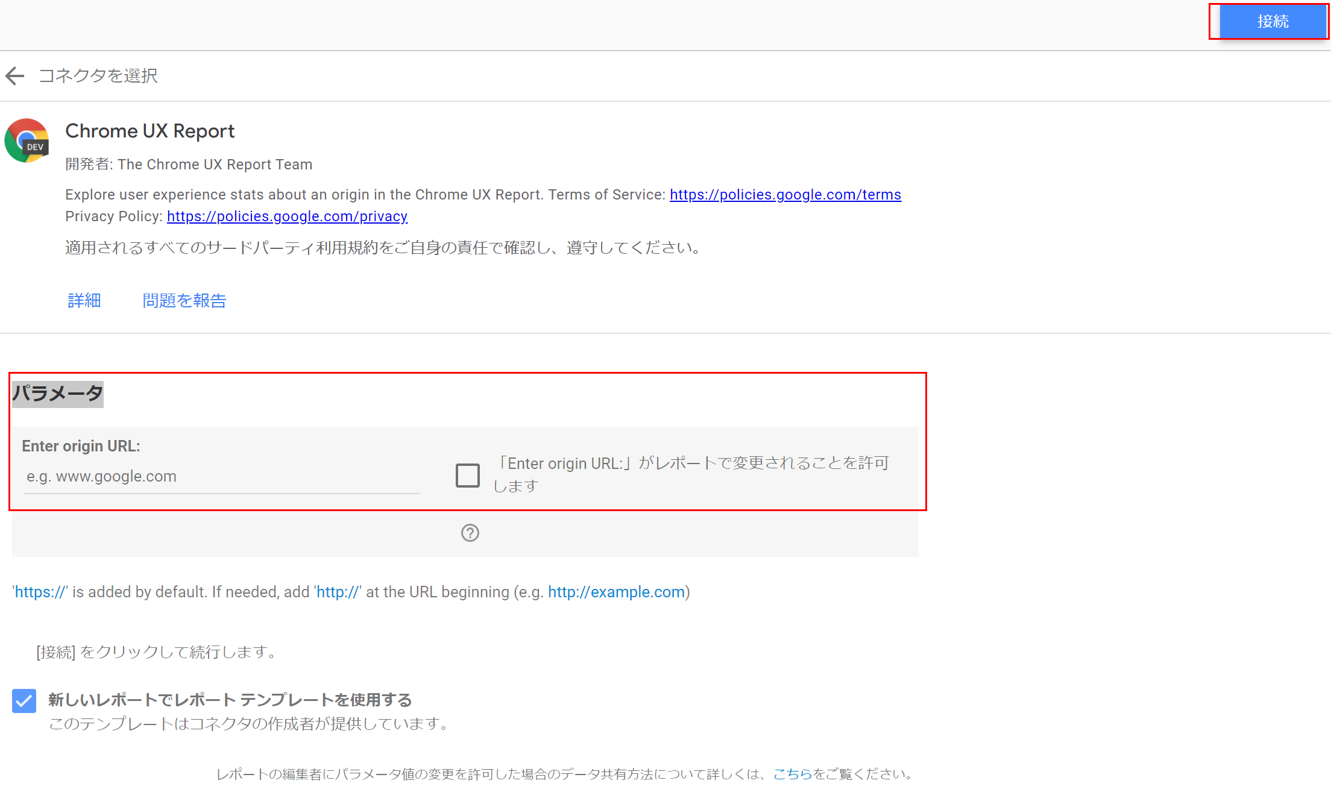Enable allowing origin URL changes in the report
1331x795 pixels.
pos(468,475)
